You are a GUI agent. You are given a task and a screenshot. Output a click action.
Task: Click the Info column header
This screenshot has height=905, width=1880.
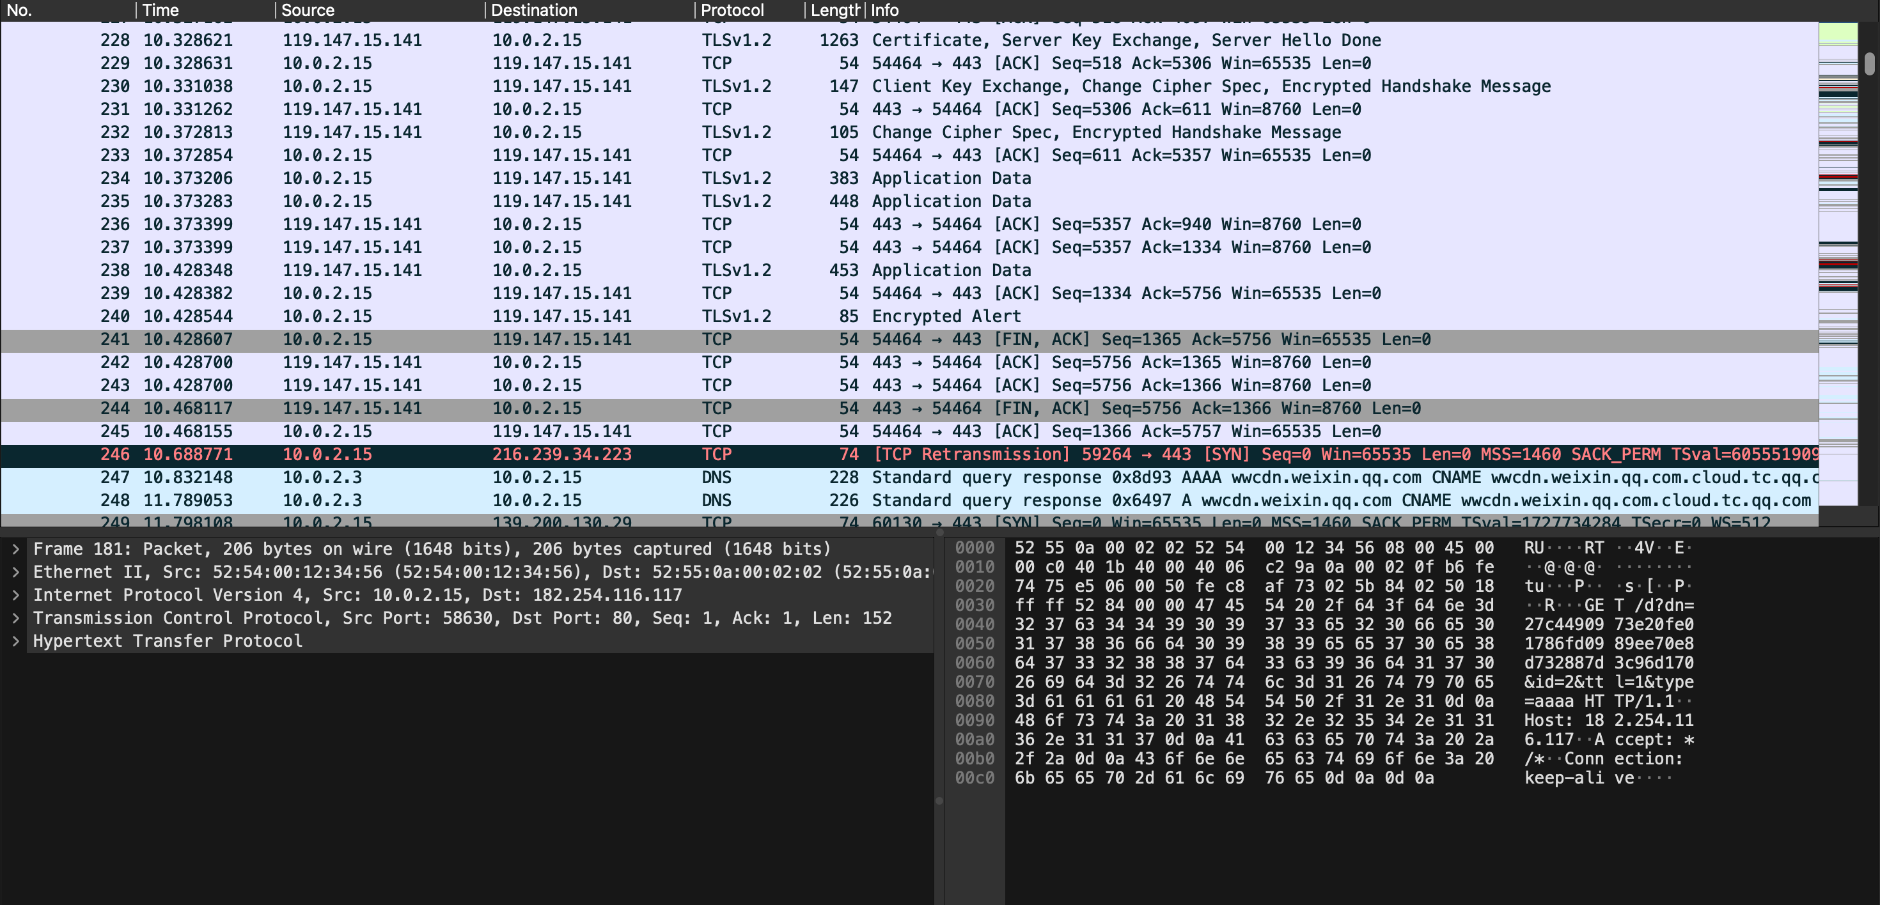(1342, 10)
